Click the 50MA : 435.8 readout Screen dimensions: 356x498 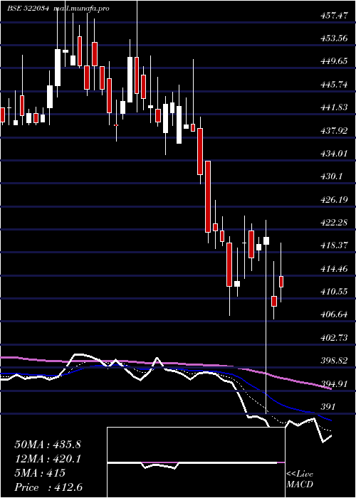click(48, 445)
